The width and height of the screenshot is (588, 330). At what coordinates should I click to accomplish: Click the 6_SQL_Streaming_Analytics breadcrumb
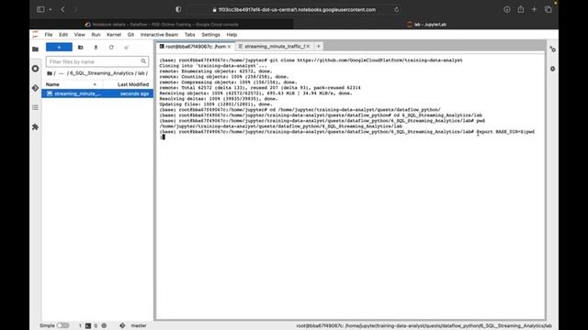102,73
